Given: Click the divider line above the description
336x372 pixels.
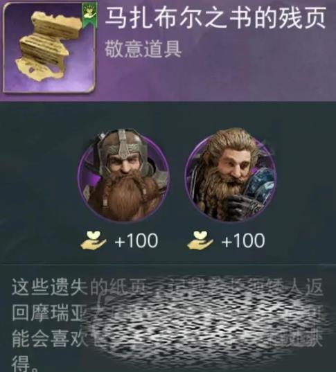Looking at the screenshot, I should tap(168, 263).
